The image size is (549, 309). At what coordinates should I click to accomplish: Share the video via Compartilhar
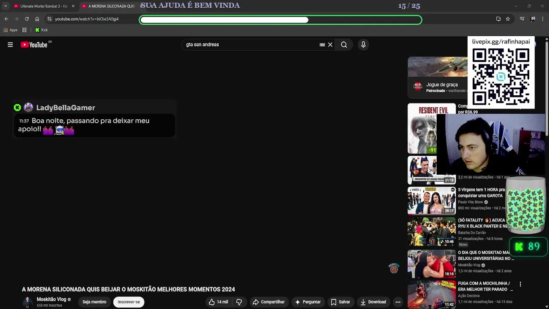(x=268, y=302)
